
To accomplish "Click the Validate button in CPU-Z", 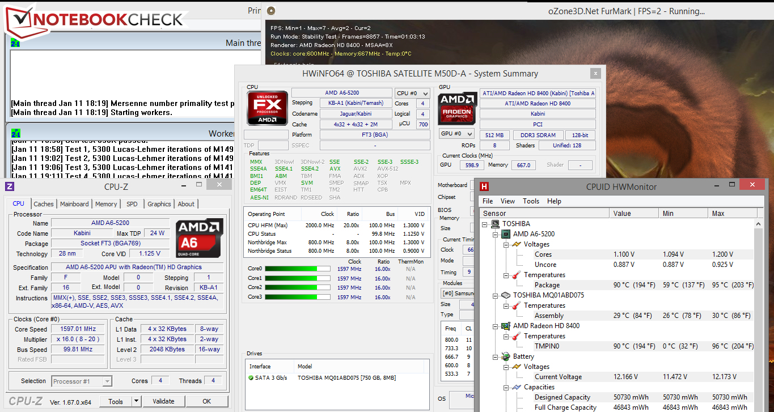I will (163, 401).
